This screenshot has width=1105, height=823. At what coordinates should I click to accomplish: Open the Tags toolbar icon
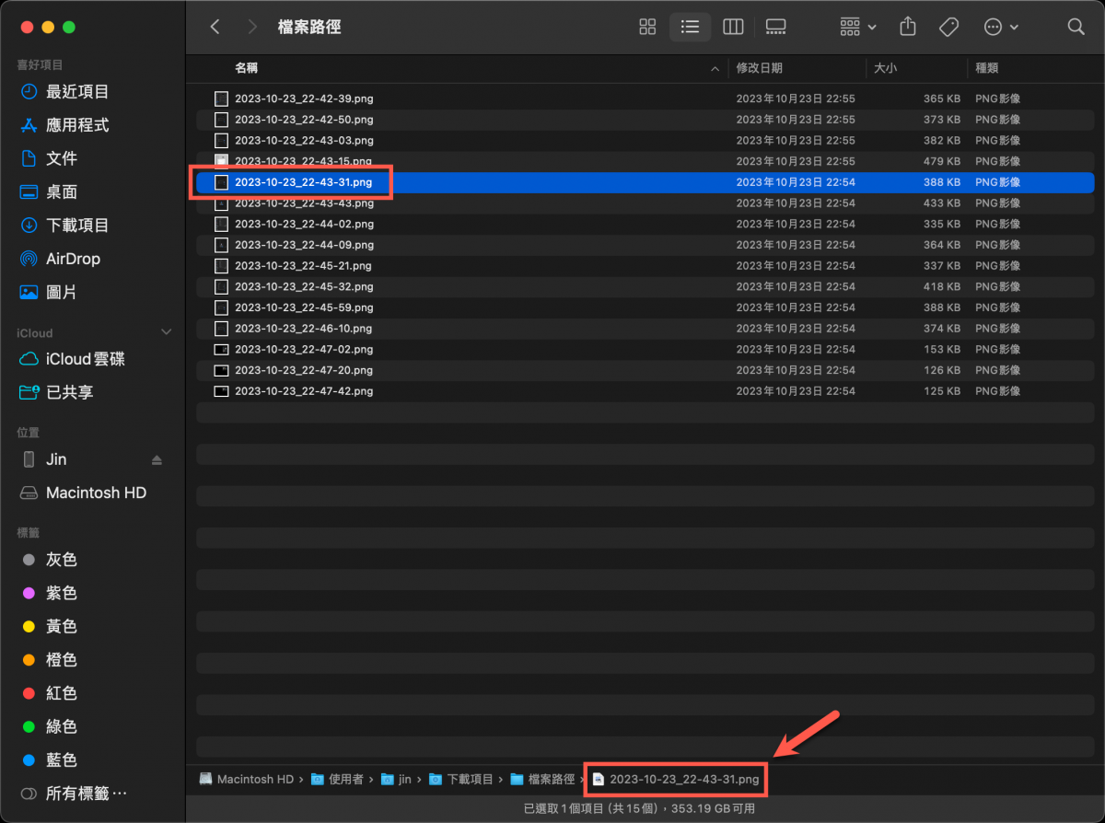coord(949,27)
